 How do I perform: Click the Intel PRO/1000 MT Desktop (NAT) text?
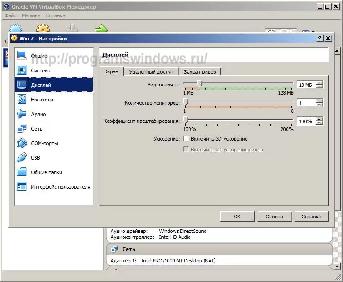pyautogui.click(x=178, y=261)
